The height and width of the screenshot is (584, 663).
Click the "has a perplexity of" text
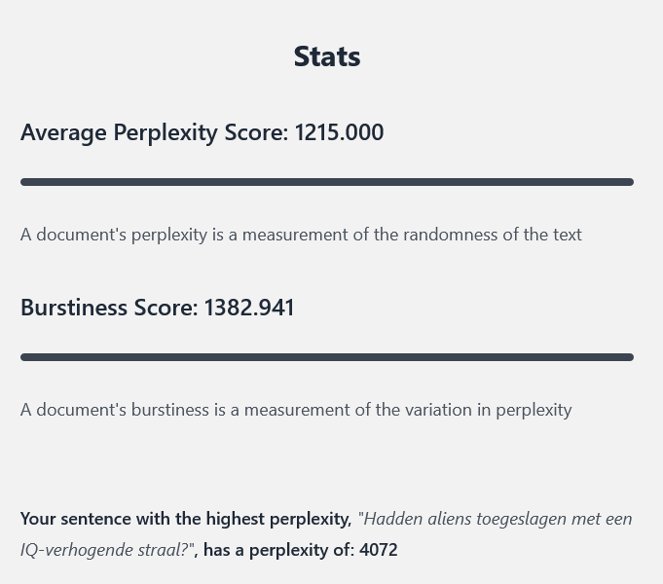click(279, 550)
